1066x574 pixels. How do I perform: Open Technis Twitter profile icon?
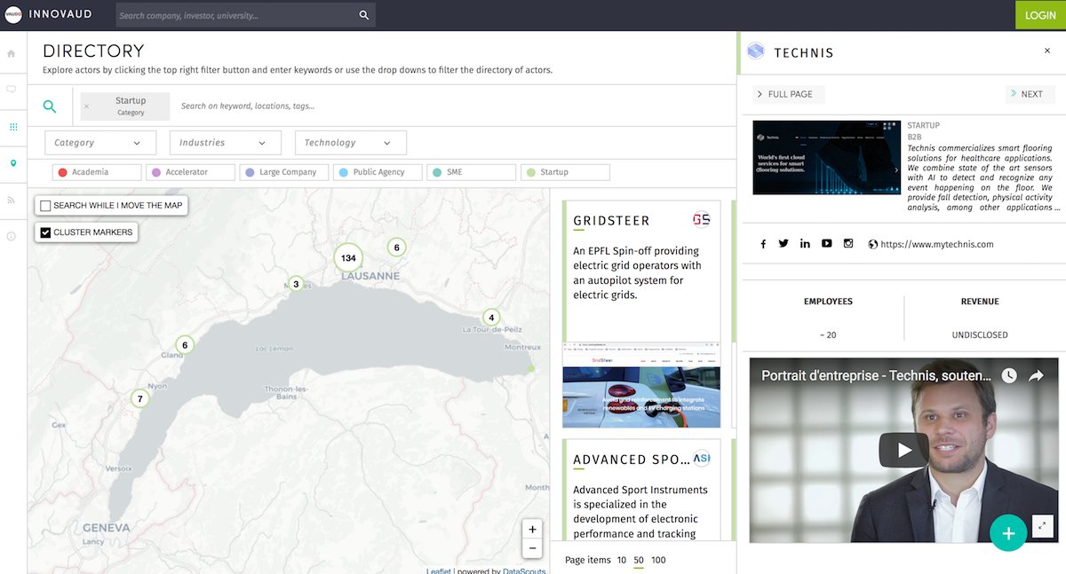[x=784, y=244]
